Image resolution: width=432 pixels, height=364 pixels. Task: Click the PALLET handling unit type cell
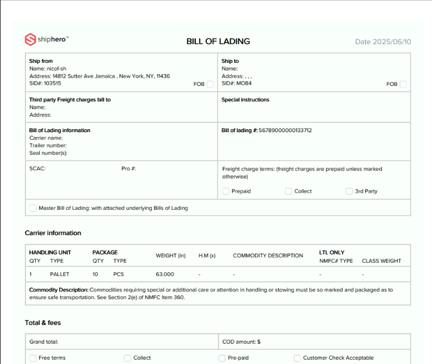(60, 274)
